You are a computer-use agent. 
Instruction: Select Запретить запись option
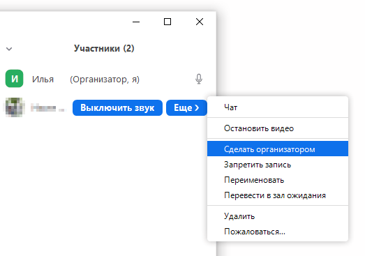click(x=278, y=165)
